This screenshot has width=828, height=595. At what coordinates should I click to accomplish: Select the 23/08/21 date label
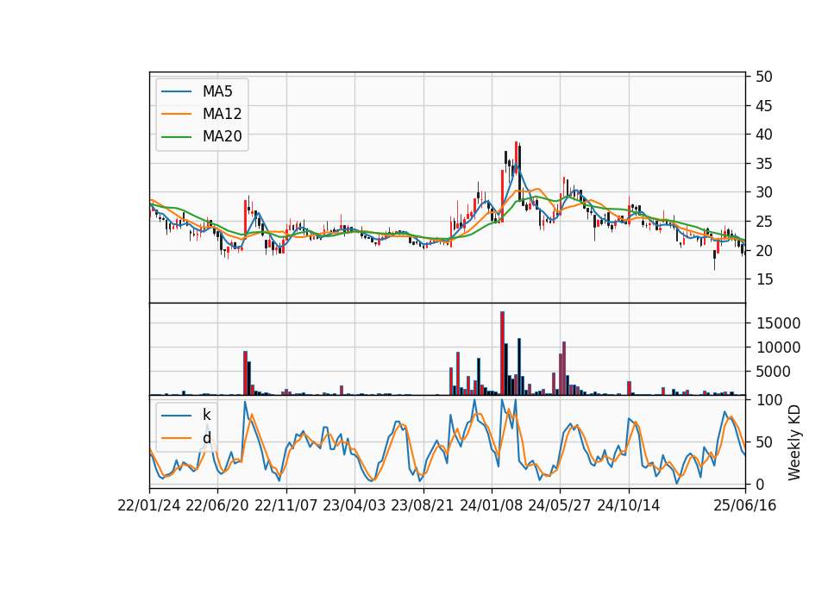(423, 505)
